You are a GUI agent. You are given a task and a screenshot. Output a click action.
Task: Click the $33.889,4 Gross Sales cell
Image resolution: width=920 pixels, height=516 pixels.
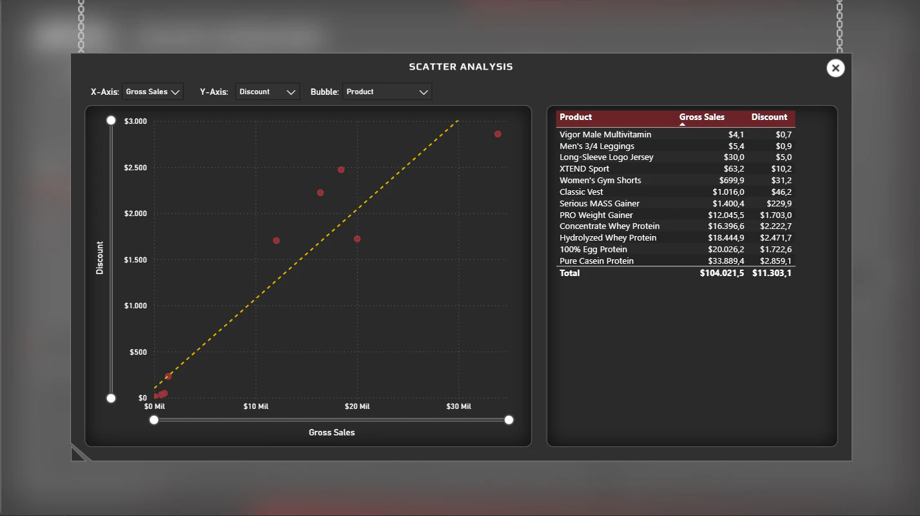(x=727, y=261)
